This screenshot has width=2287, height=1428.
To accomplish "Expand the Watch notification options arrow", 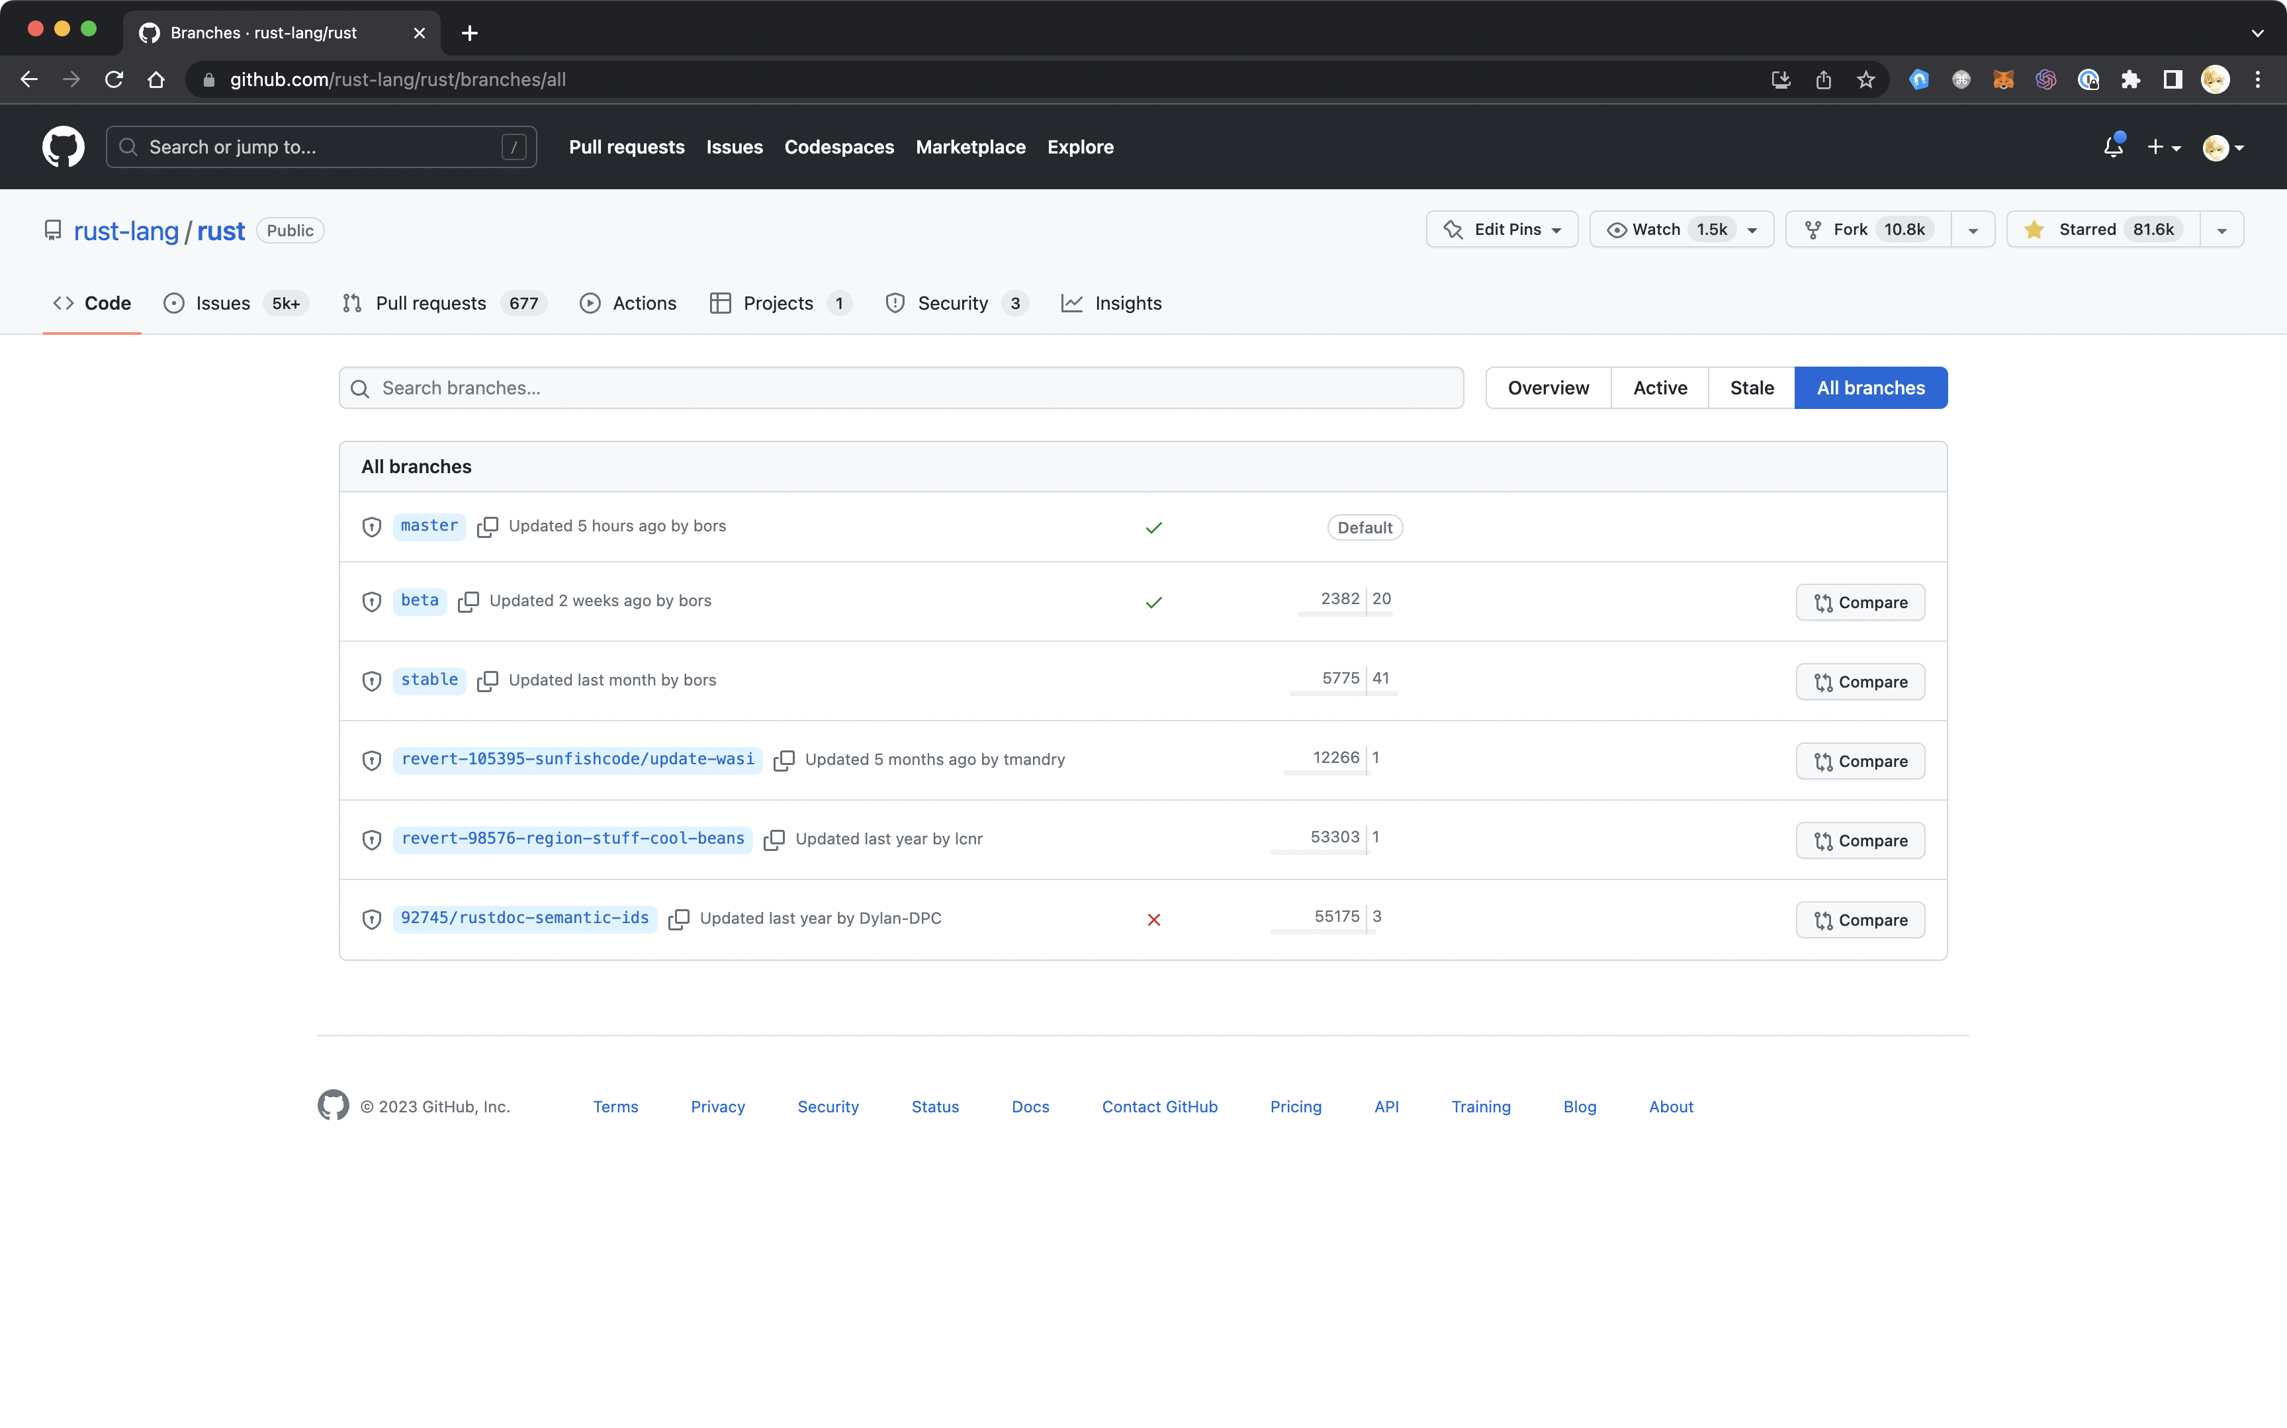I will point(1752,230).
